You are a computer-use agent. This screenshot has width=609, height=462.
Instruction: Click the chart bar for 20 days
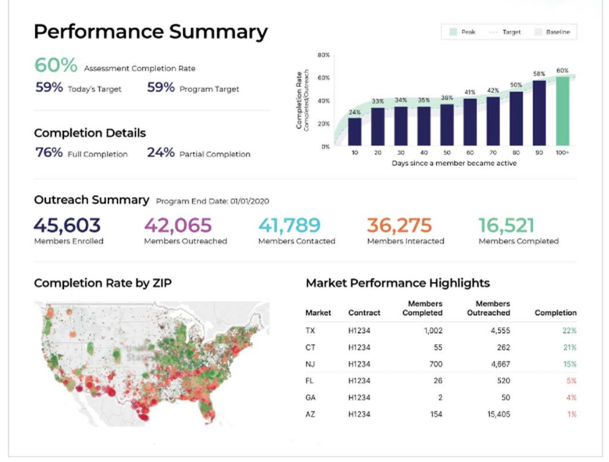coord(378,126)
